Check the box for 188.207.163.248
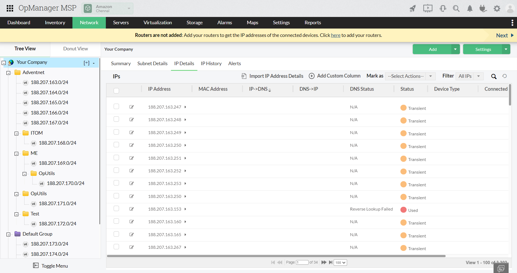Viewport: 517px width, 273px height. (116, 119)
